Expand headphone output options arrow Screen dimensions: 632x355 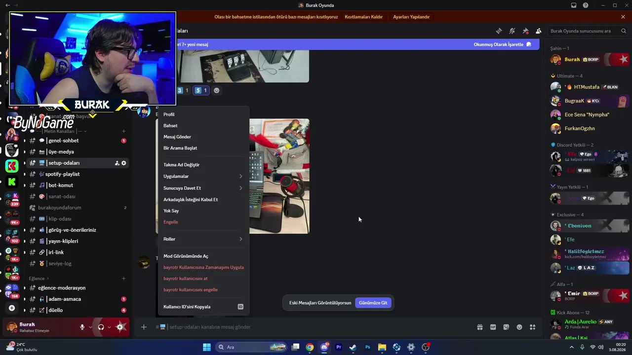click(109, 327)
